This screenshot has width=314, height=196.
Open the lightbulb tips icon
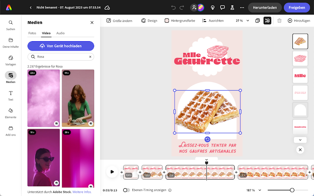[x=213, y=7]
